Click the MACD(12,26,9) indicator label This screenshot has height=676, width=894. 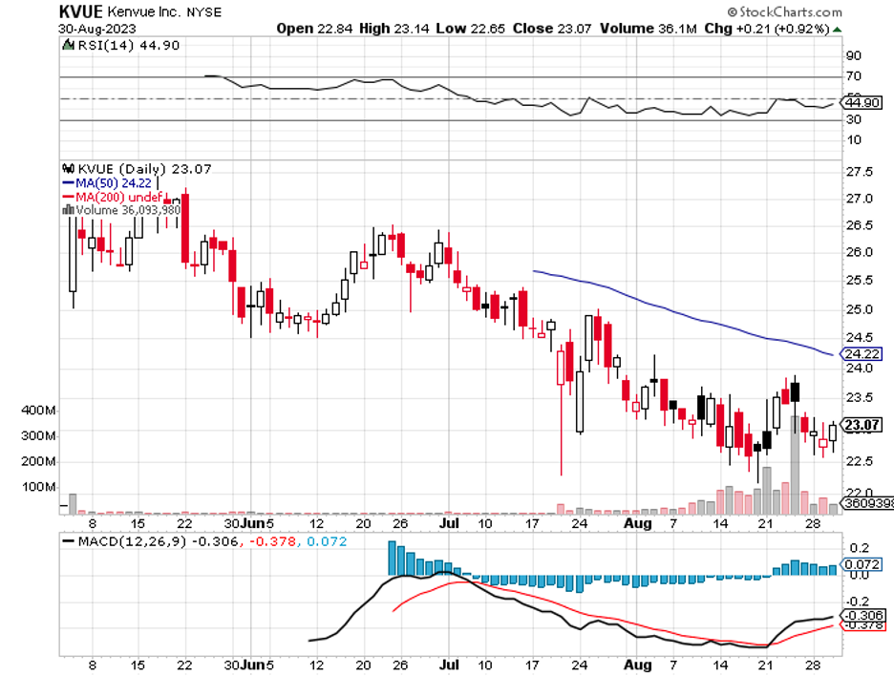(132, 541)
